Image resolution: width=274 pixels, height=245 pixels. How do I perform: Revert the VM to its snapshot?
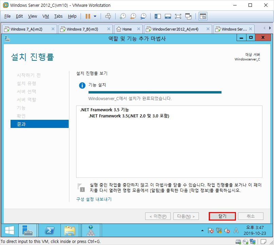click(133, 16)
